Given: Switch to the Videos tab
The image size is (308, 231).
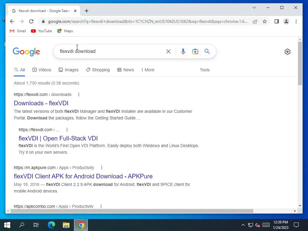Looking at the screenshot, I should point(42,70).
